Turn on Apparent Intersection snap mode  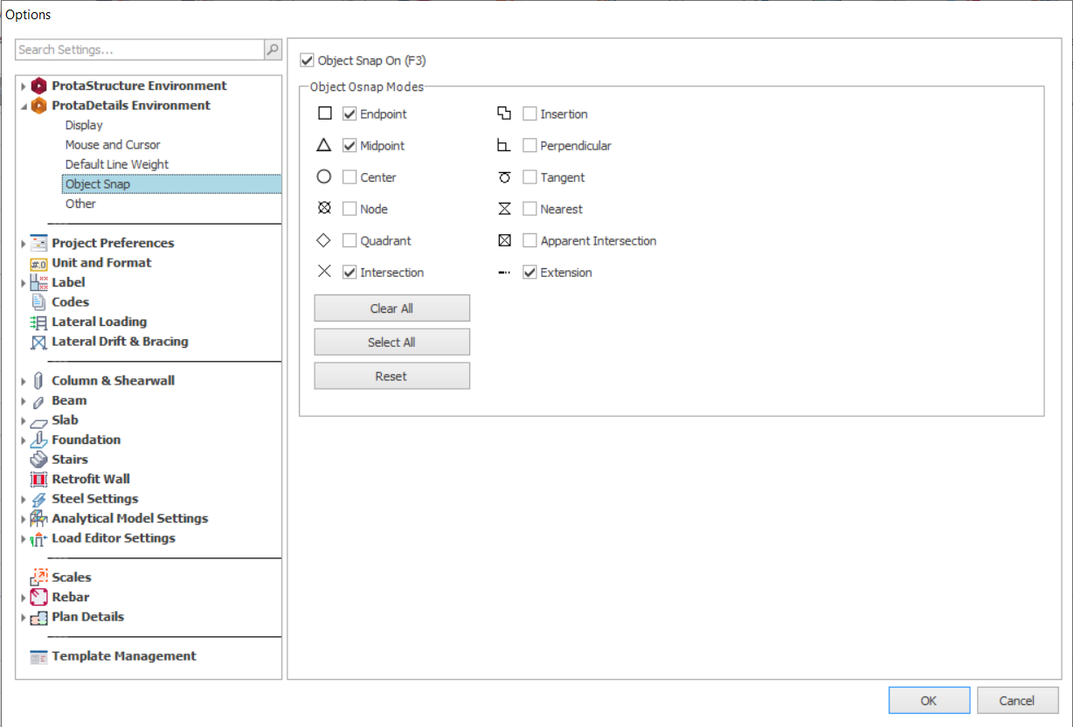pyautogui.click(x=530, y=241)
